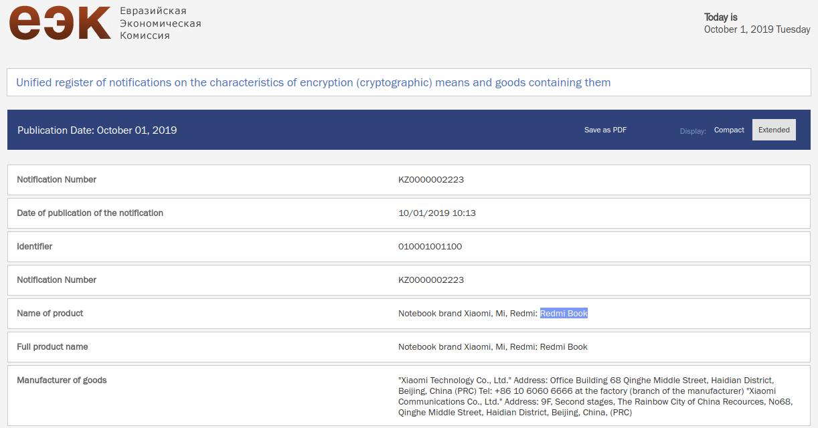
Task: Open the Unified register of notifications link
Action: tap(313, 83)
